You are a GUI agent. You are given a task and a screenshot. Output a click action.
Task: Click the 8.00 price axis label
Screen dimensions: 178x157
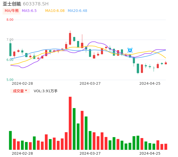pos(10,20)
